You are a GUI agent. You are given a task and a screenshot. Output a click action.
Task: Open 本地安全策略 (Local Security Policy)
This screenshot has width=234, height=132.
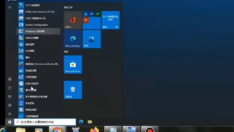[38, 38]
